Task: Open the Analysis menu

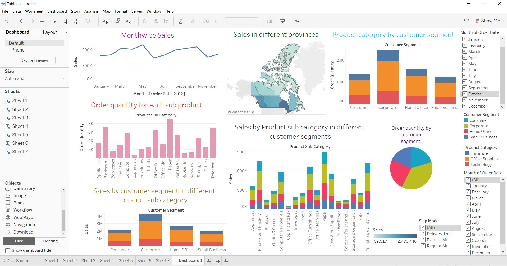Action: point(91,11)
